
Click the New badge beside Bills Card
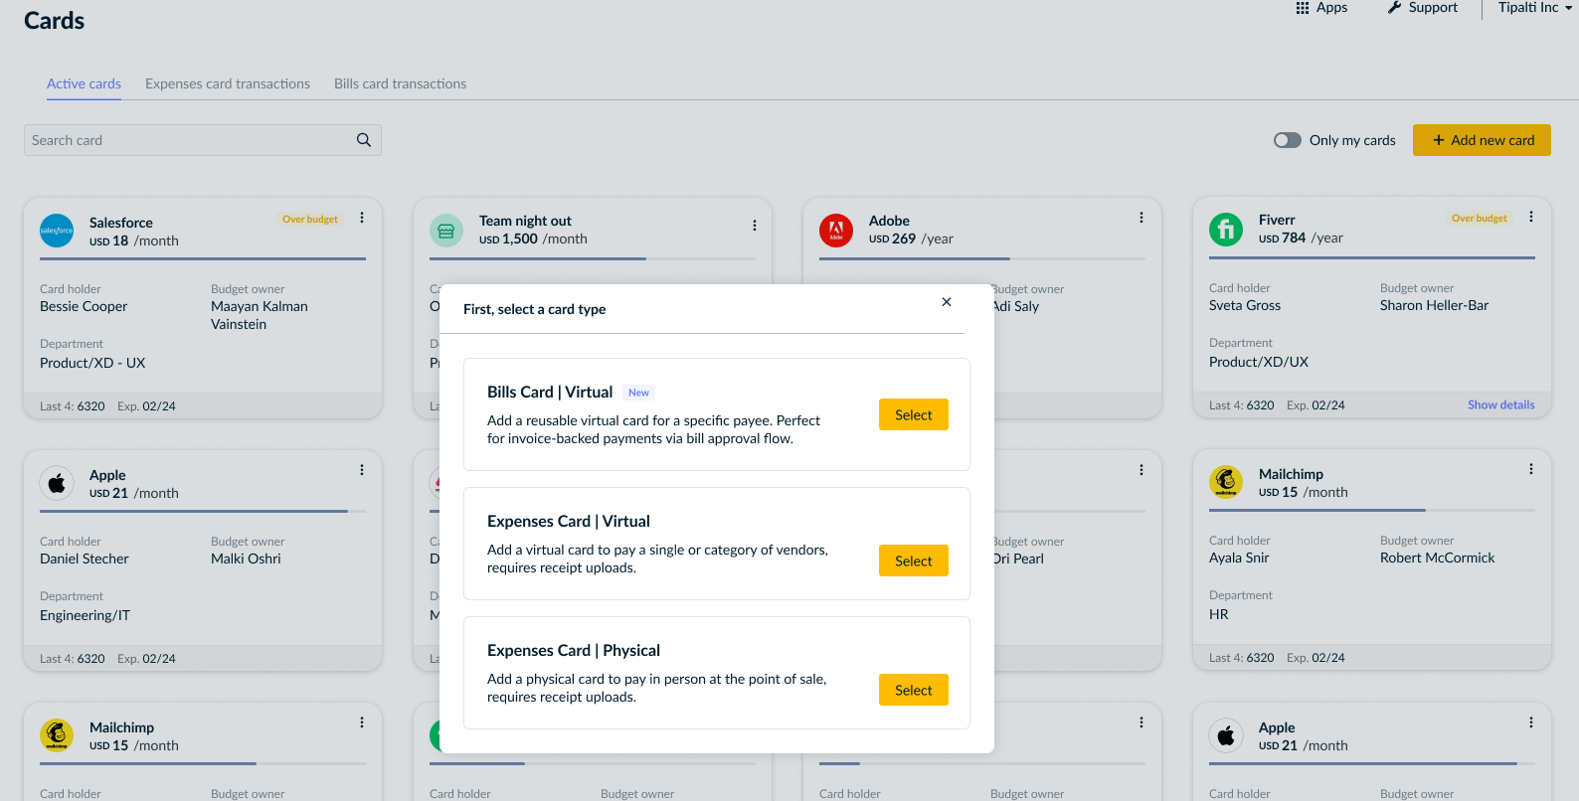click(638, 393)
